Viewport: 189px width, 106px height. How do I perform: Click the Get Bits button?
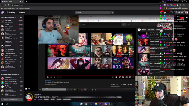coord(180,12)
